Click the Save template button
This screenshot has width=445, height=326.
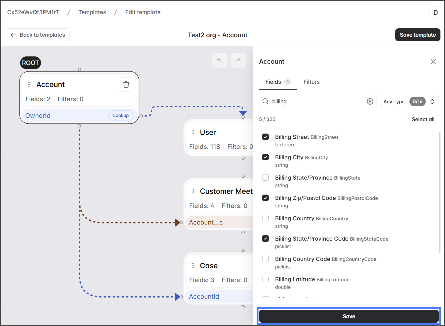417,35
